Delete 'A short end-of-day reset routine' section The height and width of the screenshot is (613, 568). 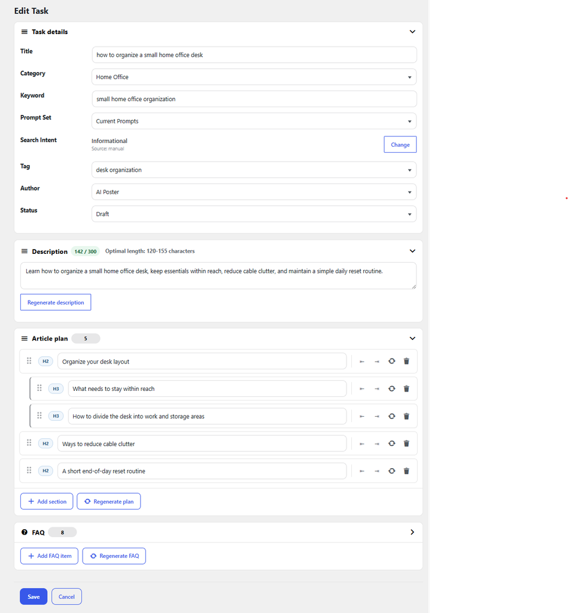(406, 471)
